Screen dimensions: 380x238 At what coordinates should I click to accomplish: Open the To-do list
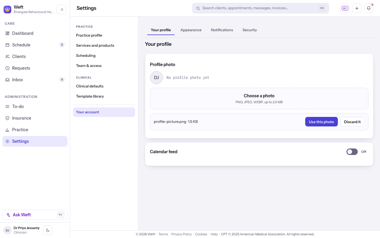click(35, 107)
